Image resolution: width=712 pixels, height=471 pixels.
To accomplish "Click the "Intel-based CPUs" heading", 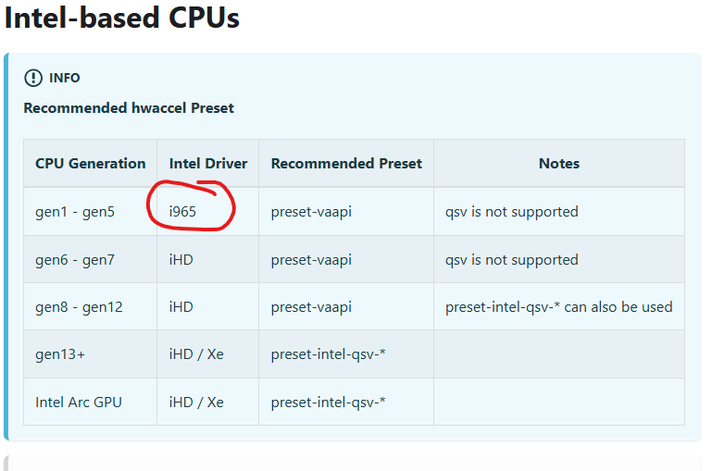I will pos(121,19).
